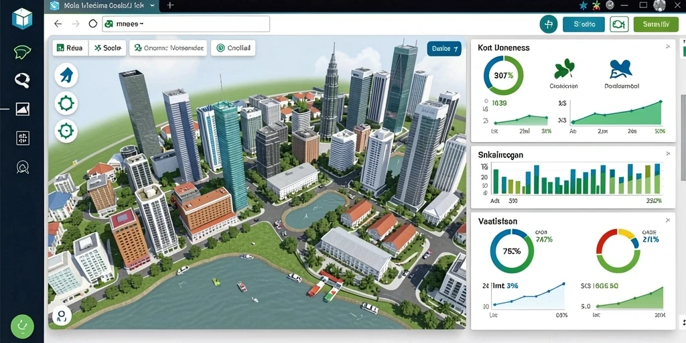Select the Rėua map tab
Image resolution: width=686 pixels, height=343 pixels.
pos(70,48)
